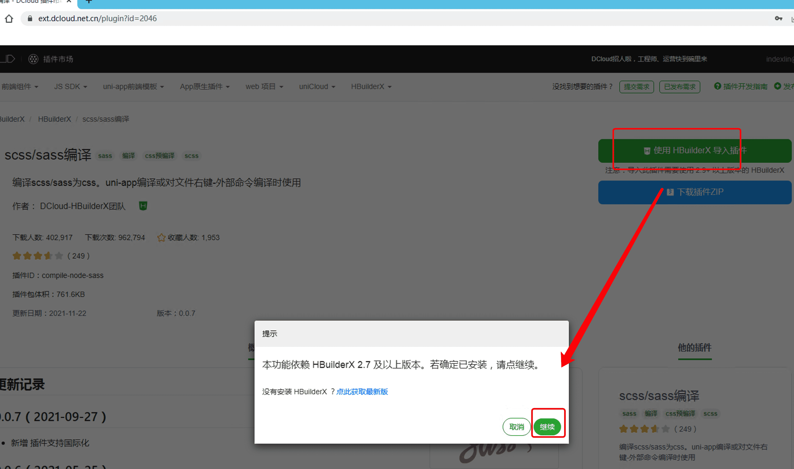
Task: Expand the JS SDK dropdown menu
Action: (70, 87)
